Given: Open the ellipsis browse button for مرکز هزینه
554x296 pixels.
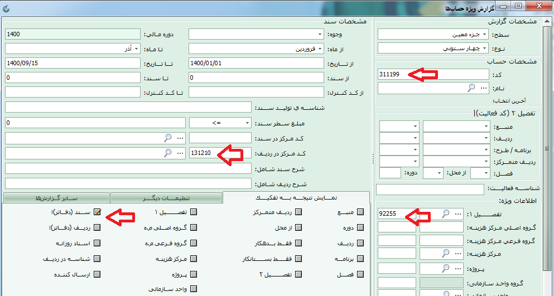Looking at the screenshot, I should click(x=458, y=253).
